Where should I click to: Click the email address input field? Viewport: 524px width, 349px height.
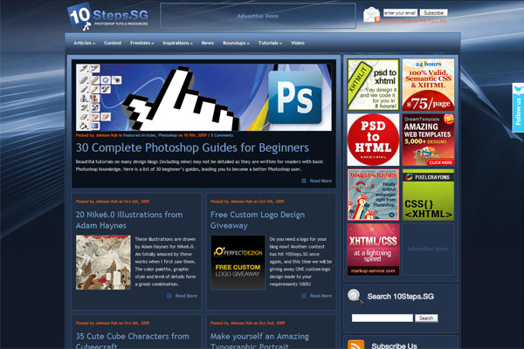tap(400, 13)
